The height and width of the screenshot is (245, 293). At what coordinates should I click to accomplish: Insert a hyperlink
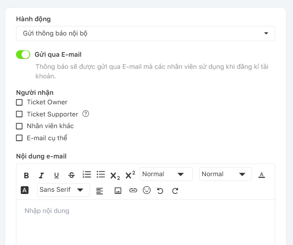pos(133,190)
